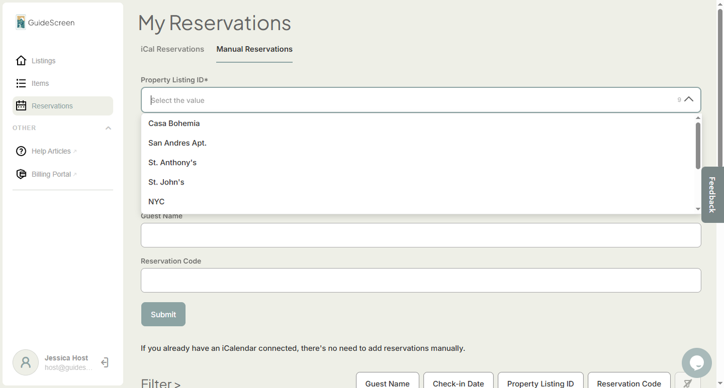Open the chat bubble widget
This screenshot has width=724, height=388.
pyautogui.click(x=697, y=363)
